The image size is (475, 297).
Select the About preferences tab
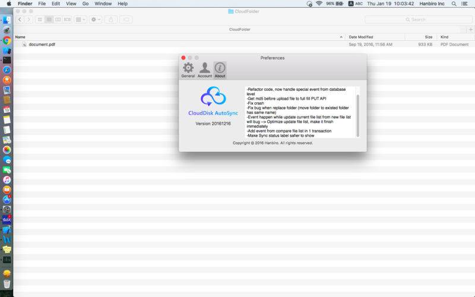tap(220, 70)
